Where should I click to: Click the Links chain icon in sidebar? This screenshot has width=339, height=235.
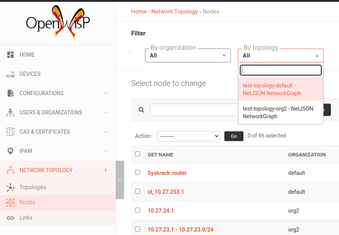(10, 217)
